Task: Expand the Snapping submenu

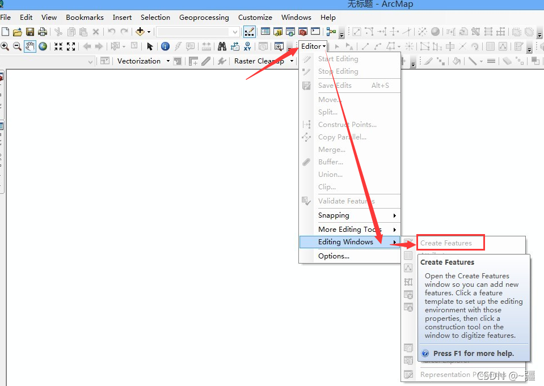Action: (x=349, y=215)
